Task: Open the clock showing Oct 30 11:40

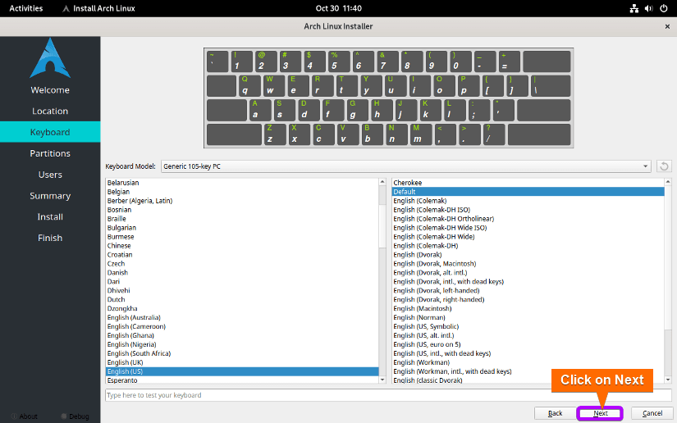Action: [338, 8]
